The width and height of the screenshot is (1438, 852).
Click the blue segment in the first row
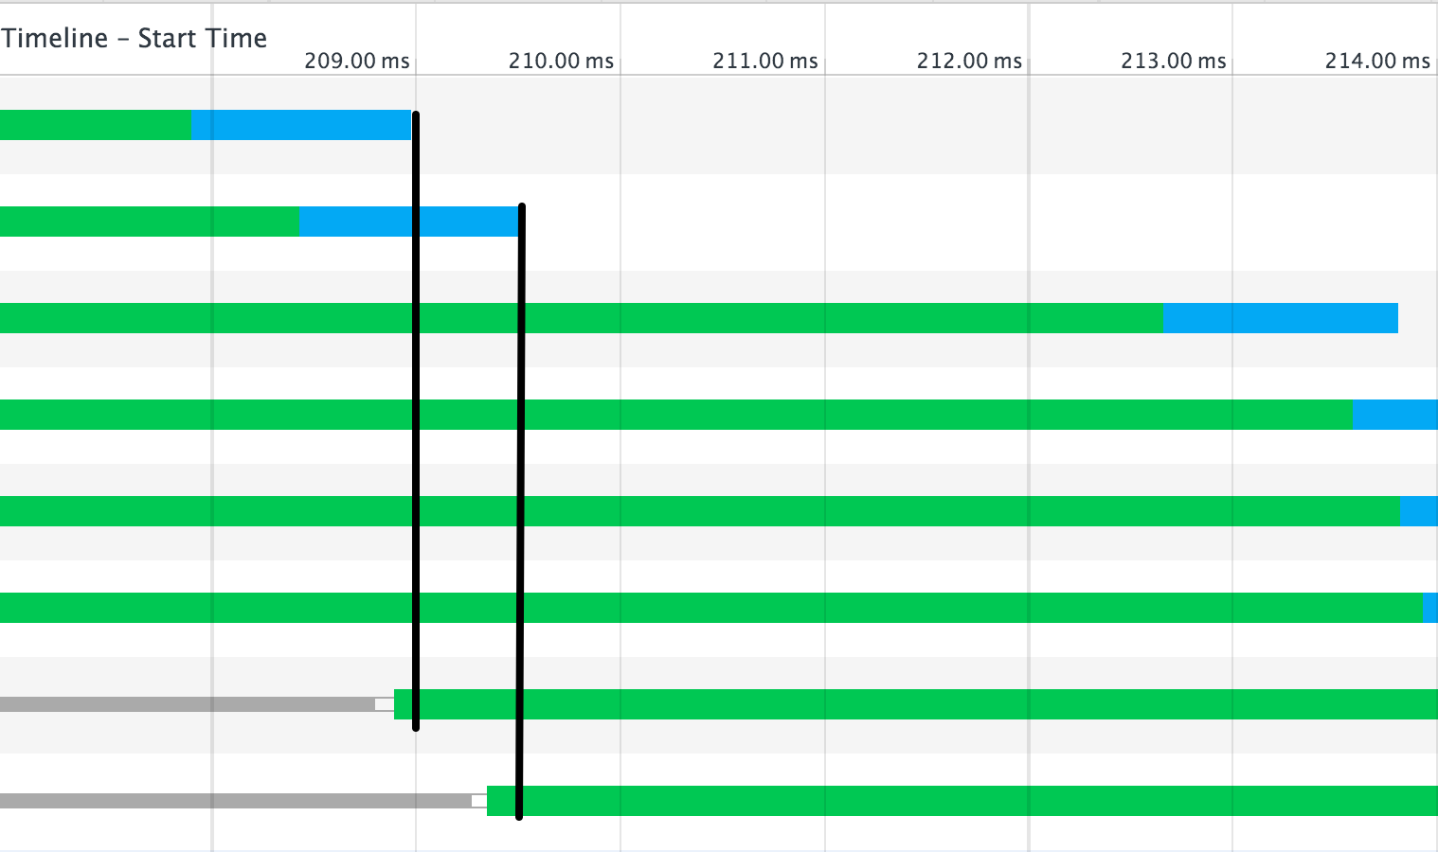[x=301, y=125]
